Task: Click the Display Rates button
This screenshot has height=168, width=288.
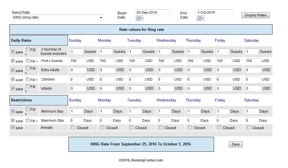Action: [x=256, y=15]
